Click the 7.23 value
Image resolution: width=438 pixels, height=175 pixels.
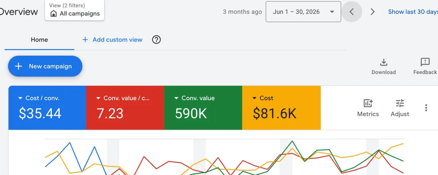tap(110, 114)
